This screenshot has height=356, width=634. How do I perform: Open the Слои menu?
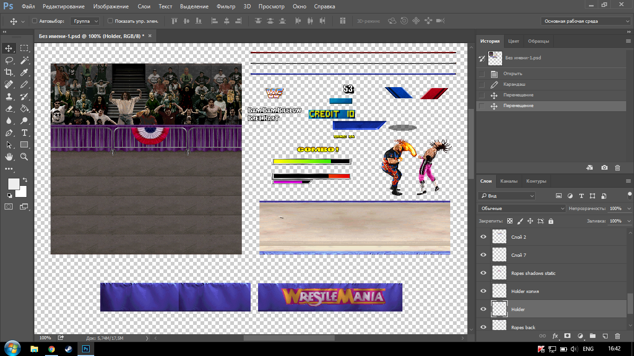pos(144,6)
